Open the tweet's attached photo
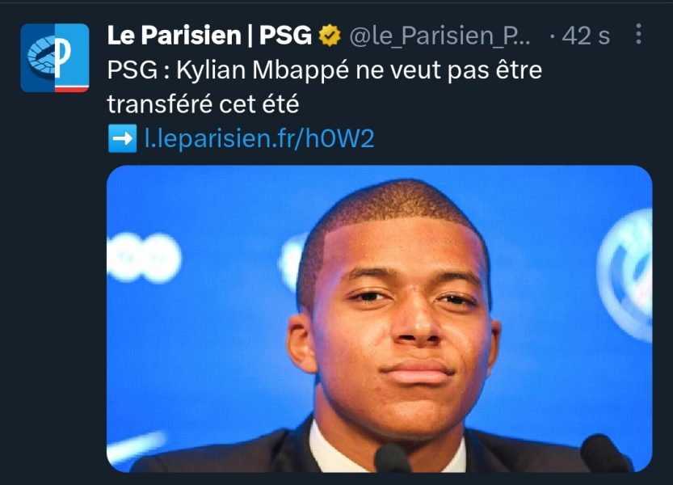 tap(380, 318)
